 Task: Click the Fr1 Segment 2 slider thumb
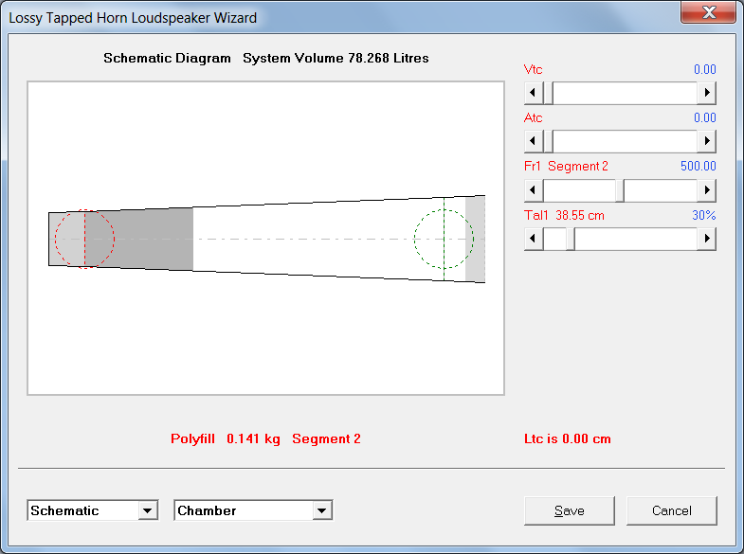tap(620, 190)
